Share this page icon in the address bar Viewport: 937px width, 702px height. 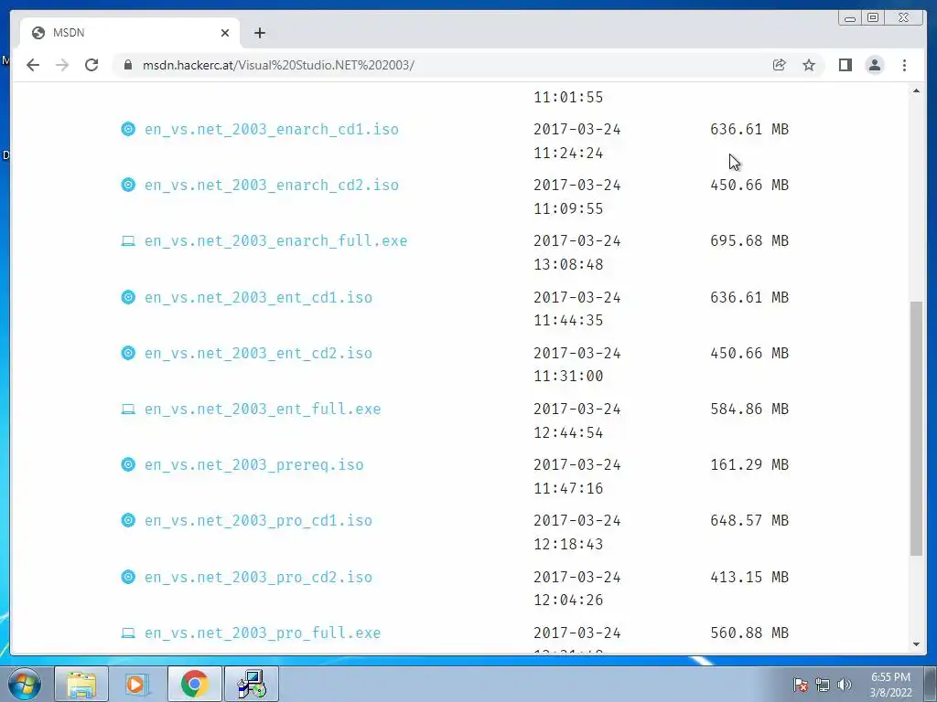pyautogui.click(x=780, y=65)
